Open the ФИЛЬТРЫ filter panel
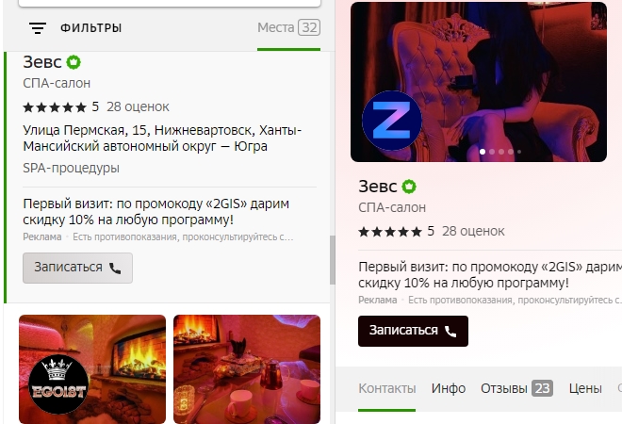 (90, 28)
